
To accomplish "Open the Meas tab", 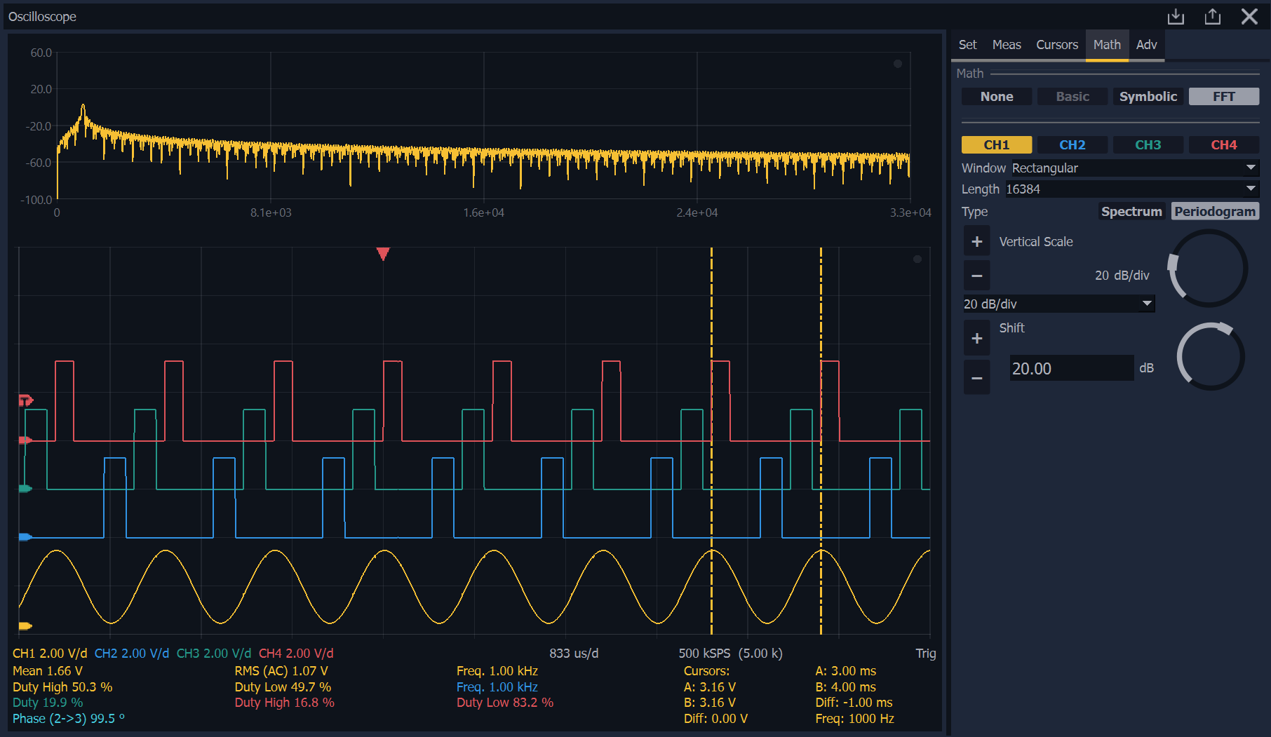I will pos(1006,45).
